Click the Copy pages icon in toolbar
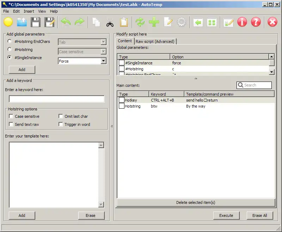This screenshot has height=232, width=282. coord(96,22)
